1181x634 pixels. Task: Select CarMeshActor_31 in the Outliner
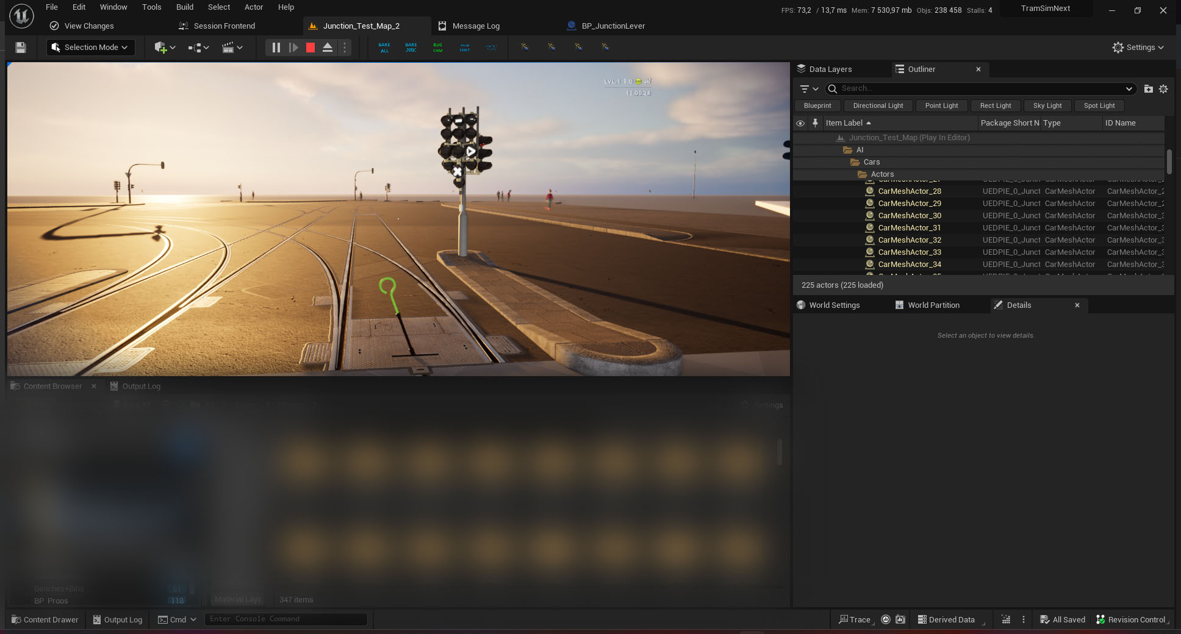pos(979,228)
